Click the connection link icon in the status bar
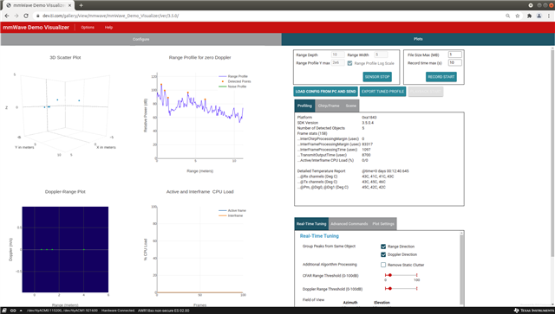 point(13,311)
